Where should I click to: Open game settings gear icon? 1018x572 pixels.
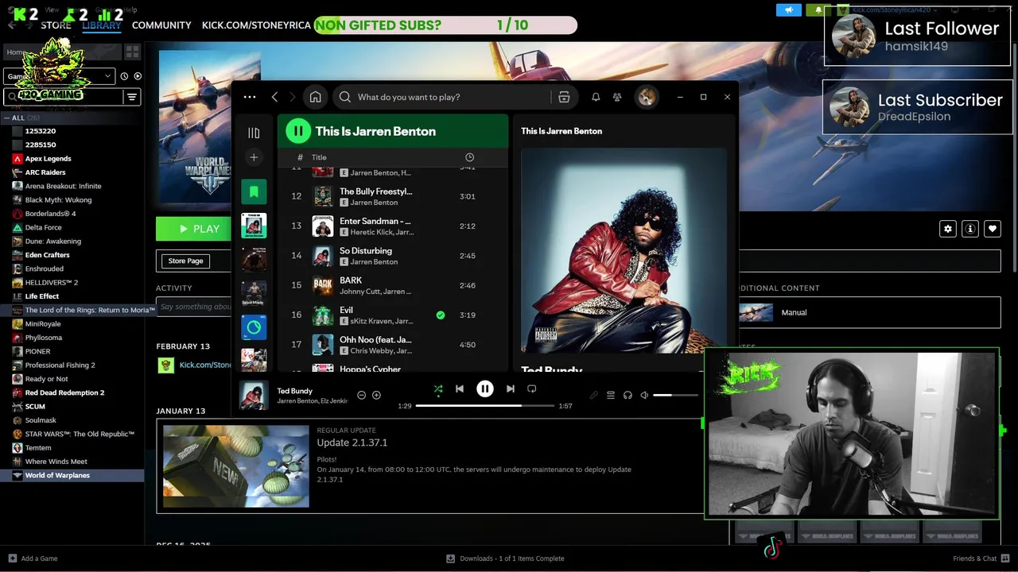947,229
